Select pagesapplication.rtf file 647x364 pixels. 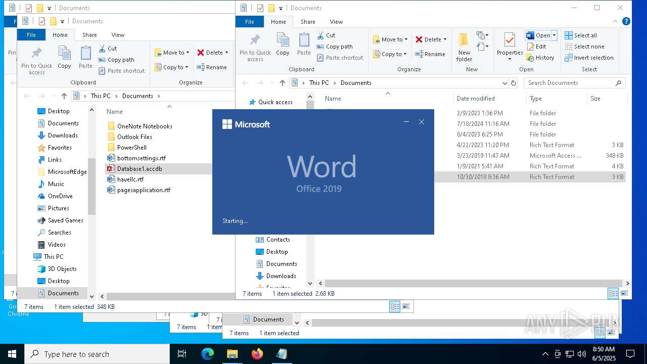pos(144,190)
